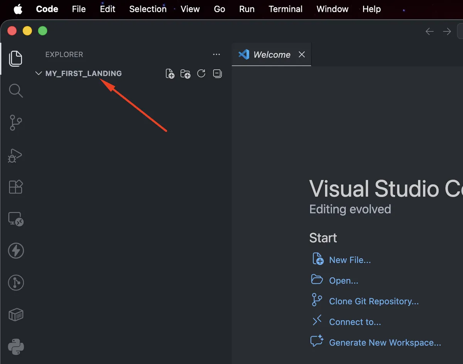Open Source Control view icon
Image resolution: width=463 pixels, height=364 pixels.
coord(15,123)
